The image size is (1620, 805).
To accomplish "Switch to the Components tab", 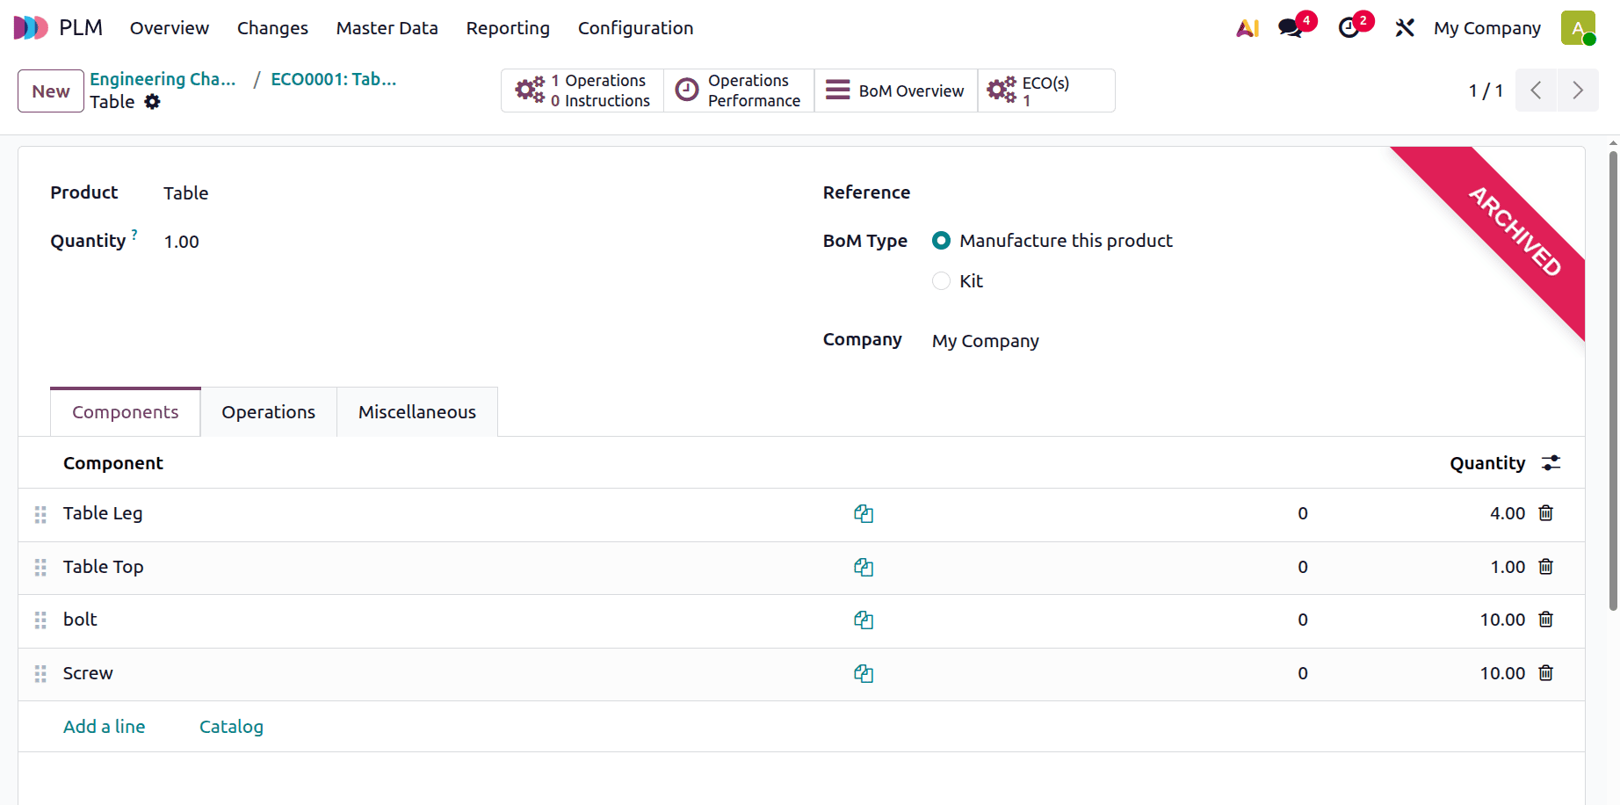I will click(126, 412).
